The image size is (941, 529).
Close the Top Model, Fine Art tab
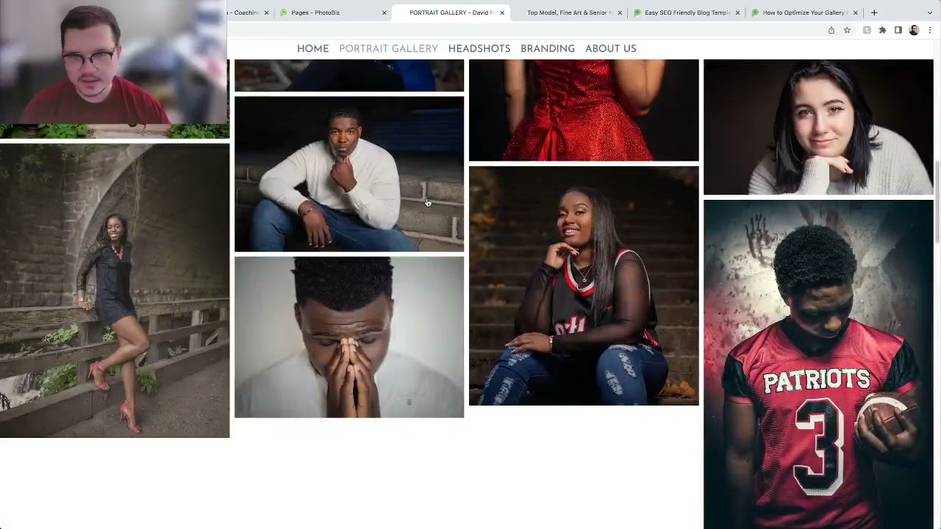tap(620, 12)
